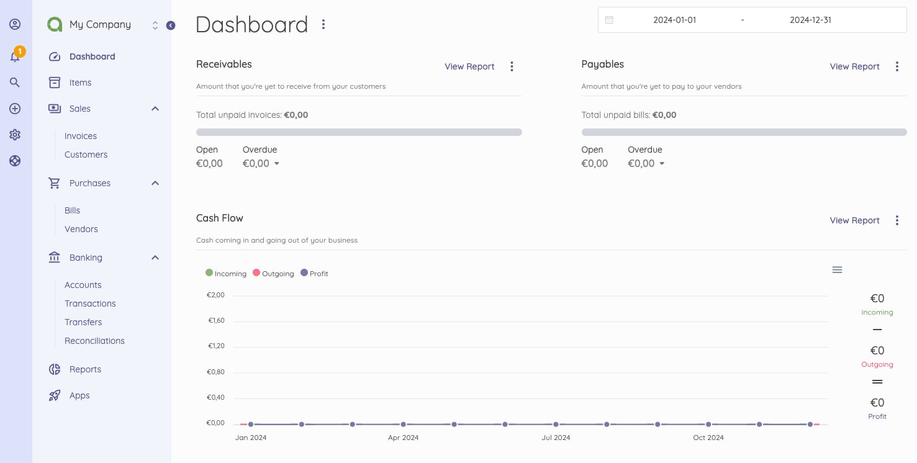
Task: Select the Items box icon
Action: [x=55, y=82]
